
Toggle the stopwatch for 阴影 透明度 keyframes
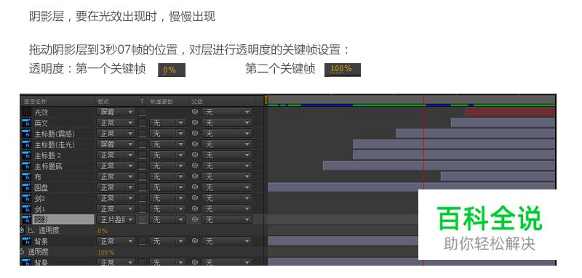(22, 230)
